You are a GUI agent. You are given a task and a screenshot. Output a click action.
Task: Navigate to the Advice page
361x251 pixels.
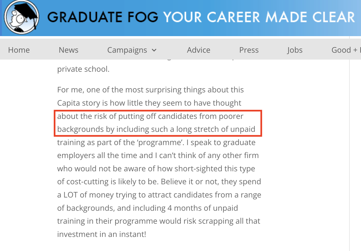[198, 50]
